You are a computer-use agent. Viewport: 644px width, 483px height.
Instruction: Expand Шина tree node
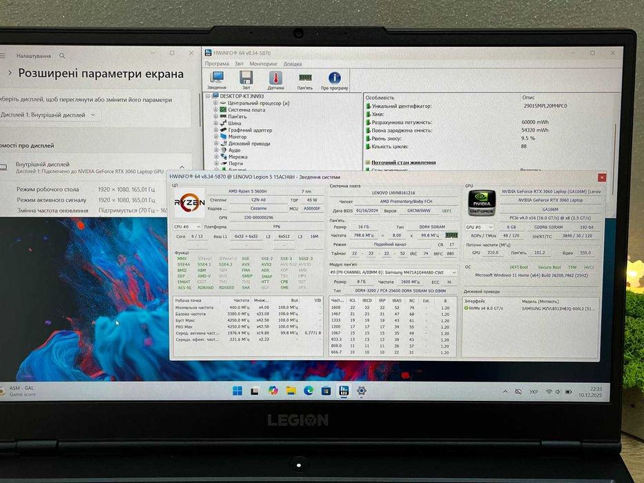pyautogui.click(x=215, y=124)
